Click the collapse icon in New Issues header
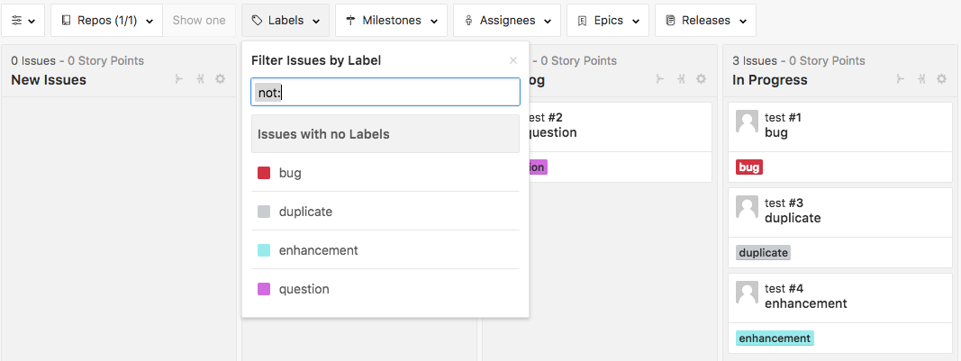Image resolution: width=961 pixels, height=361 pixels. click(201, 79)
